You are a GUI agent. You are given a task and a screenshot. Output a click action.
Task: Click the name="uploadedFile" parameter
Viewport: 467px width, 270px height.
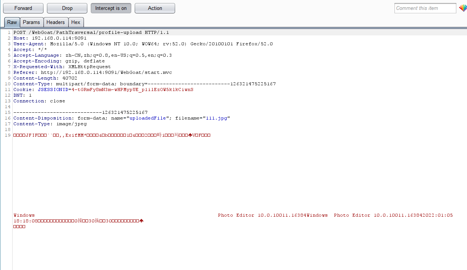pos(140,118)
